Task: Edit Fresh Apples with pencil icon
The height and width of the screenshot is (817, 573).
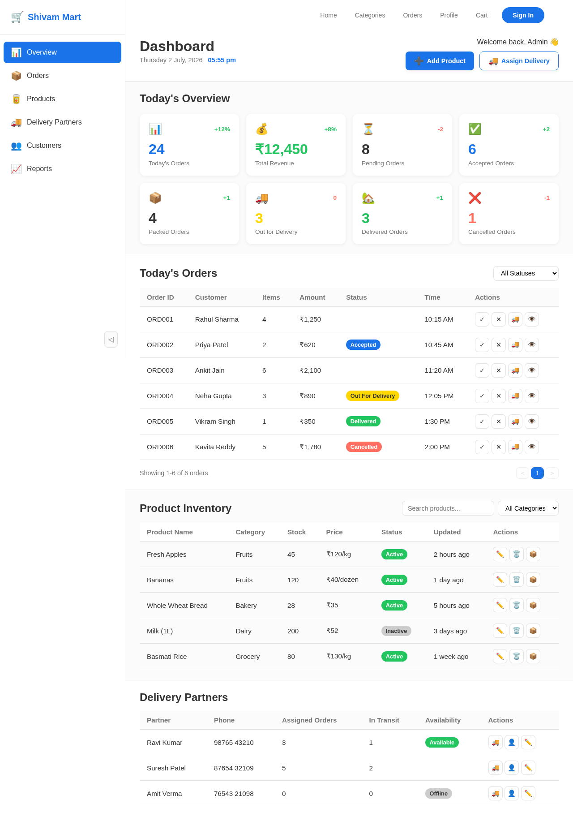Action: [x=500, y=554]
